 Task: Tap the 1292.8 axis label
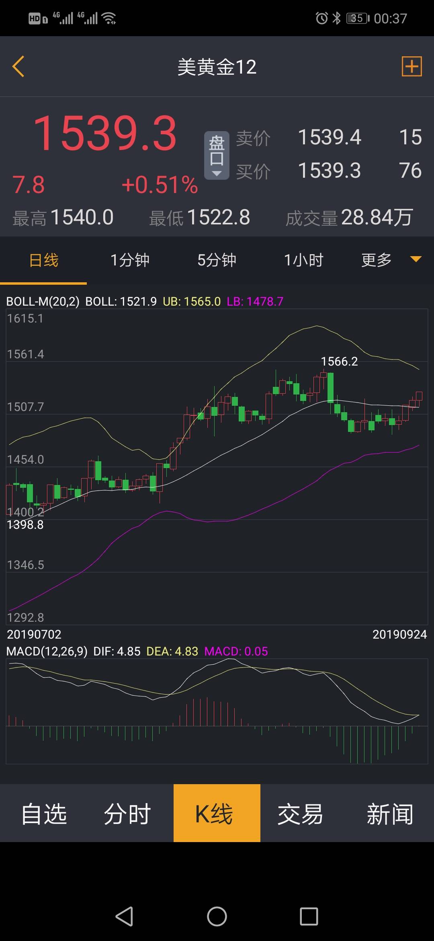click(x=25, y=617)
